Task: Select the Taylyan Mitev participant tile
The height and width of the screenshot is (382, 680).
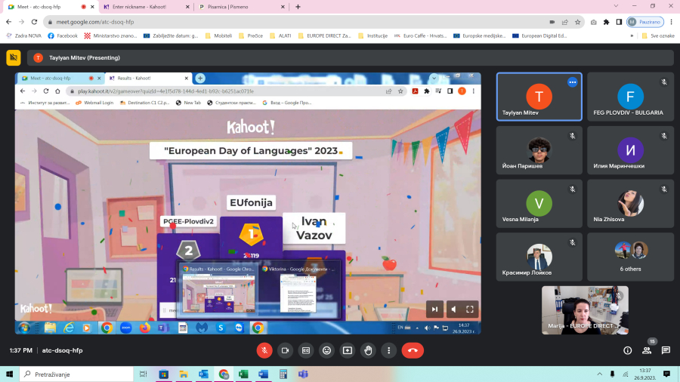Action: [539, 97]
